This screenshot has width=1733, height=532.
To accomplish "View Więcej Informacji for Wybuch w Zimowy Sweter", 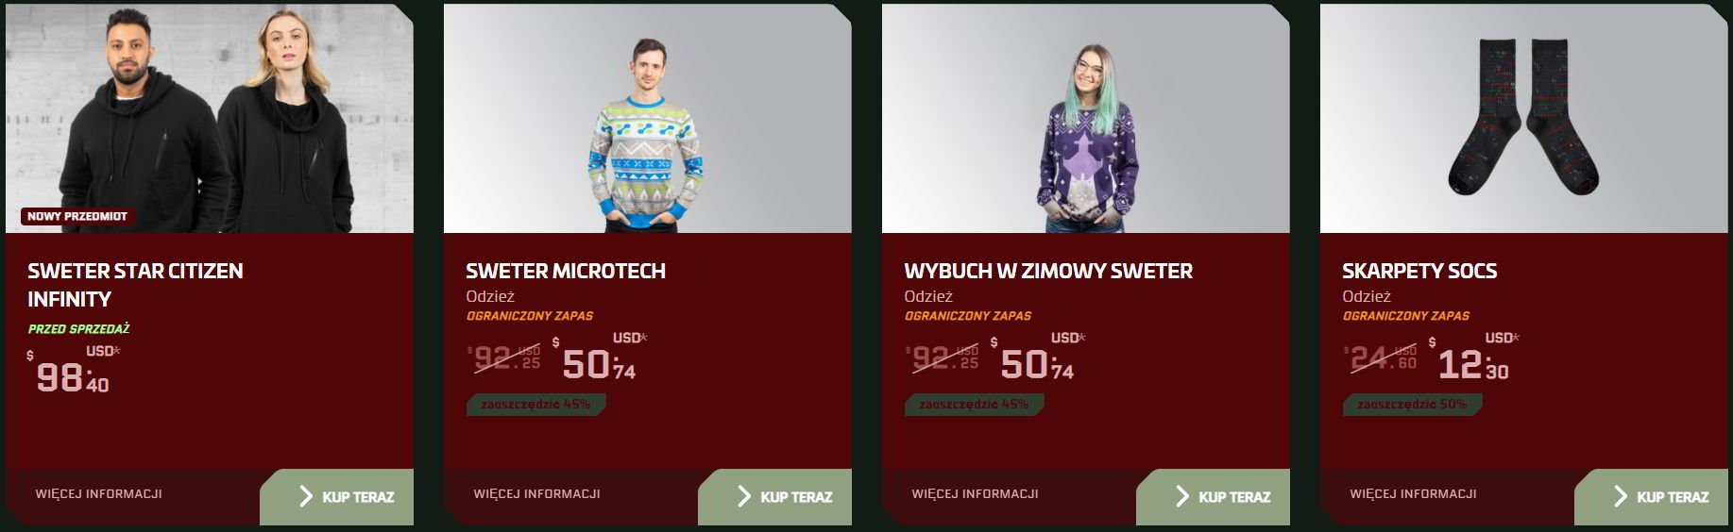I will pyautogui.click(x=976, y=493).
